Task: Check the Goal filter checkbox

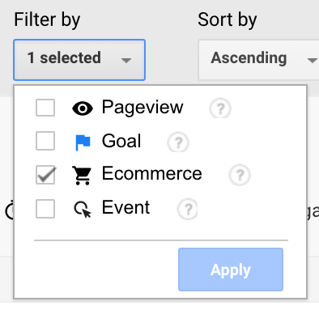Action: [45, 141]
